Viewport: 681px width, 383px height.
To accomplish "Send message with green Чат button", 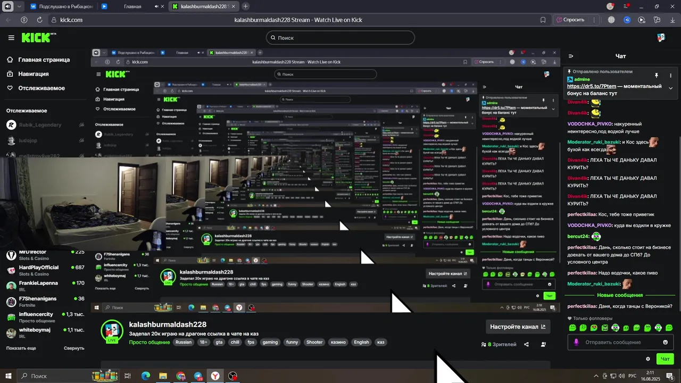I will 665,359.
